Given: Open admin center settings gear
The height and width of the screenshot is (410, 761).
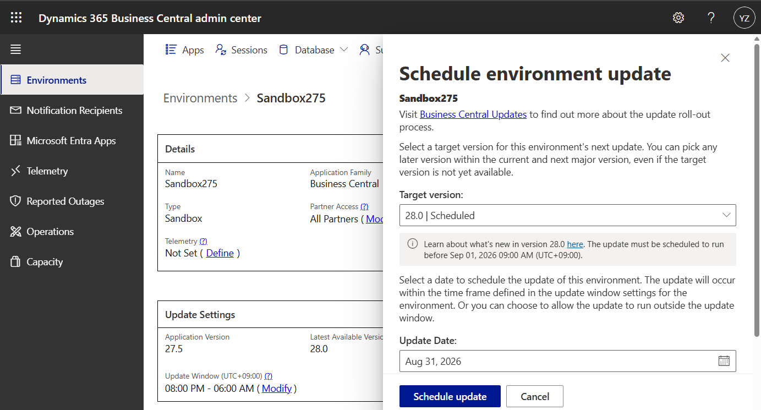Looking at the screenshot, I should tap(678, 17).
